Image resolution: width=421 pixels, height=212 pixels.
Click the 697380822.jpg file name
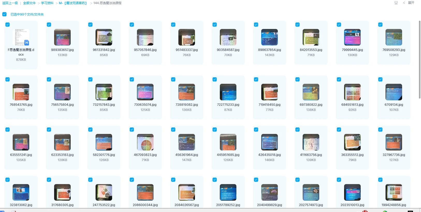pyautogui.click(x=311, y=105)
